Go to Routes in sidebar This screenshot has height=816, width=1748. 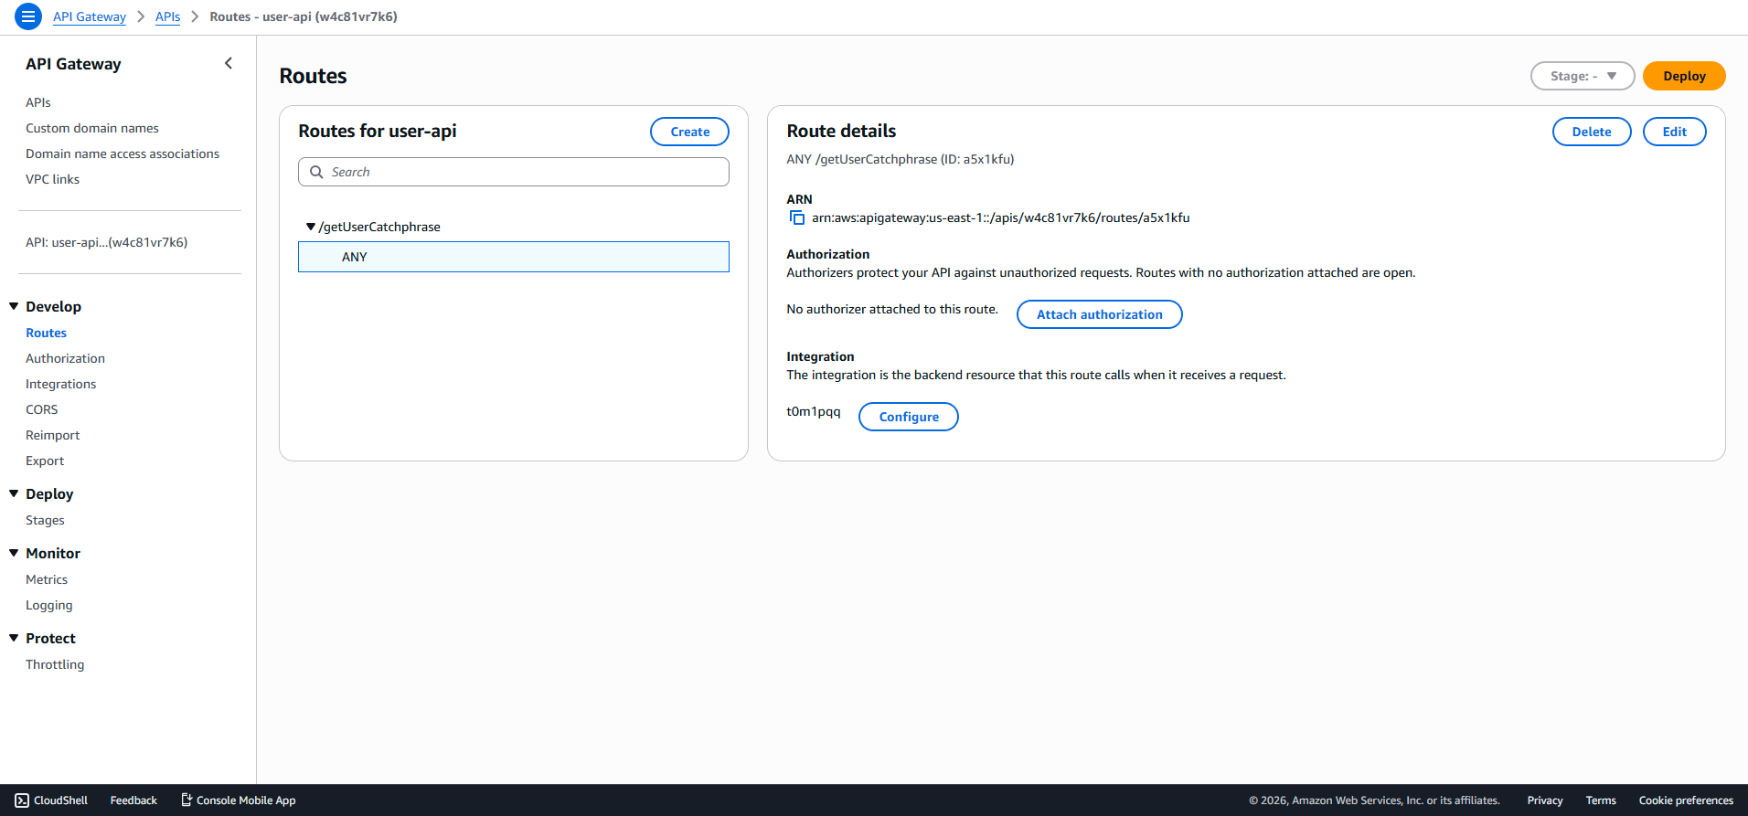[x=46, y=333]
